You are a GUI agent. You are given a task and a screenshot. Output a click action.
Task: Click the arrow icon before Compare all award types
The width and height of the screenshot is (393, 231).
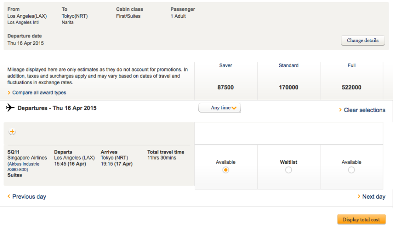9,93
